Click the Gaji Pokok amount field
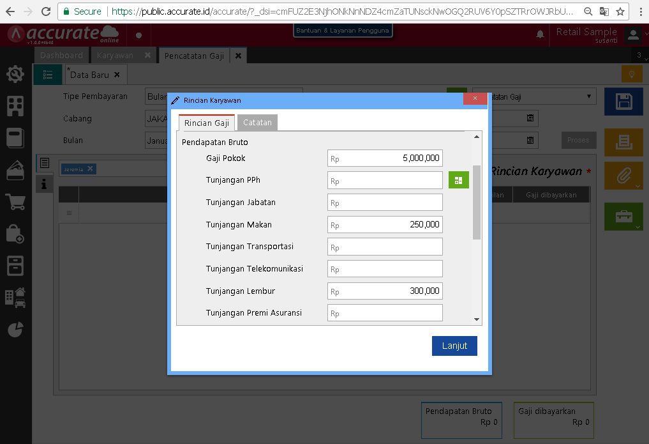649x444 pixels. [x=385, y=158]
